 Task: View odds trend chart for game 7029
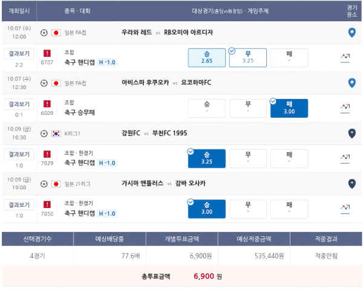tap(345, 159)
